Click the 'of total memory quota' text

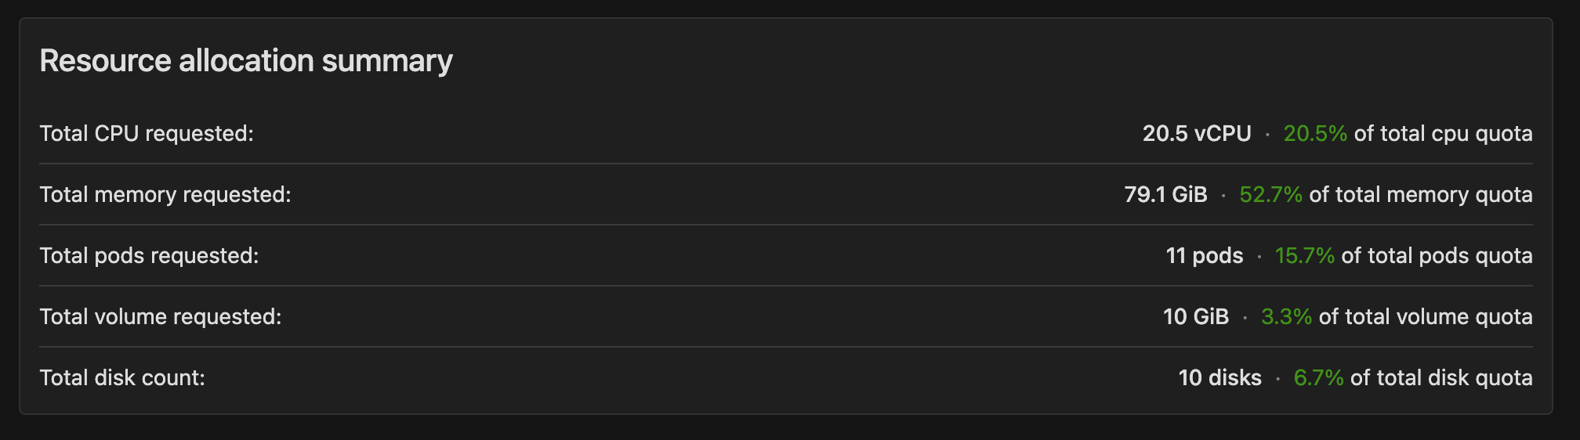[1421, 195]
